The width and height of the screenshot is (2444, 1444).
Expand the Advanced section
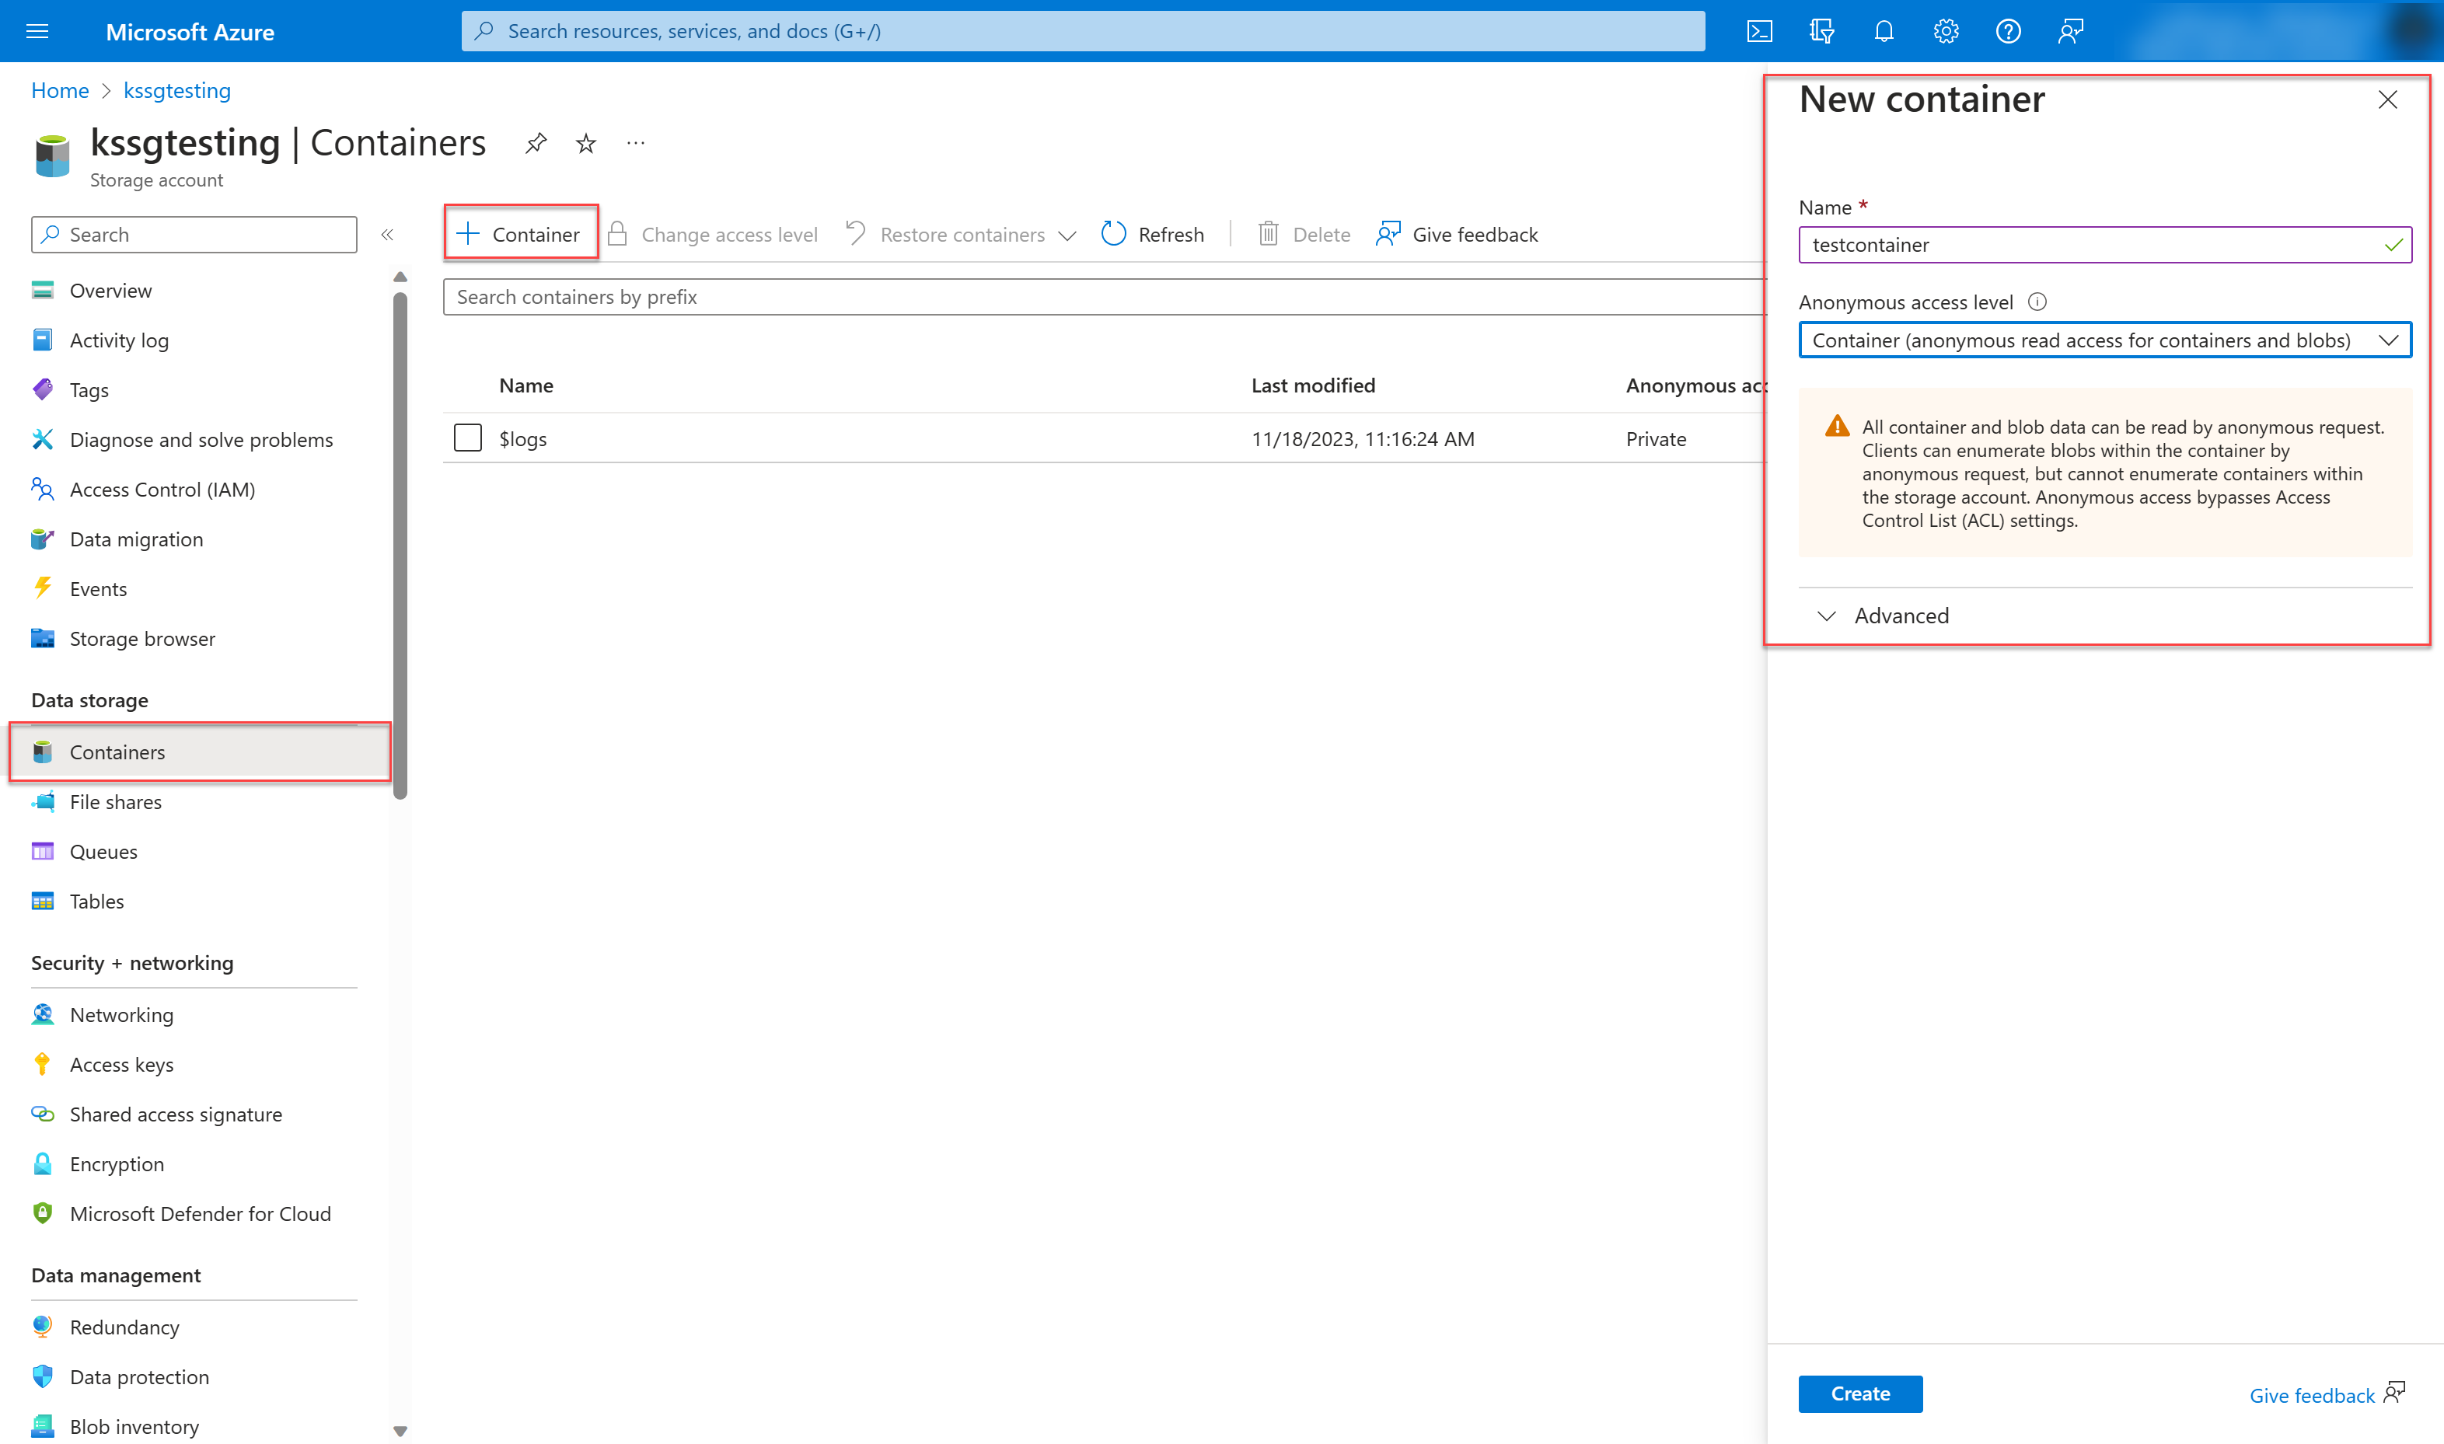tap(1900, 615)
